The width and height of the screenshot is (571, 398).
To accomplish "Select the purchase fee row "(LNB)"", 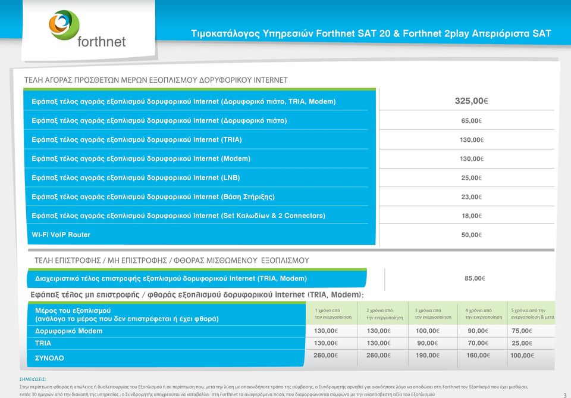I will coord(199,178).
